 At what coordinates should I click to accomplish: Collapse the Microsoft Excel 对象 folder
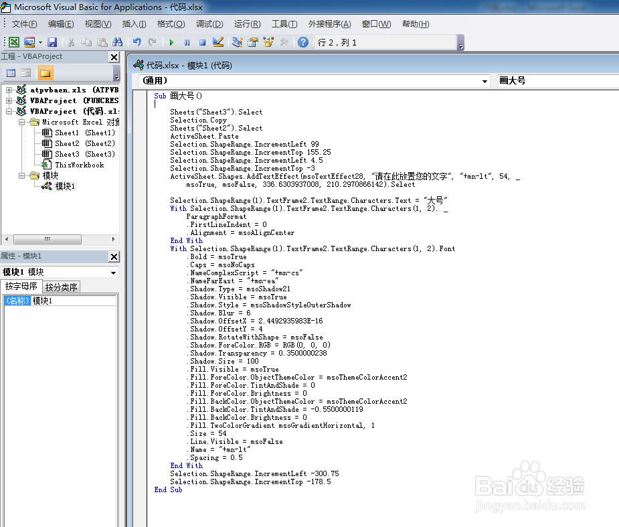click(21, 122)
